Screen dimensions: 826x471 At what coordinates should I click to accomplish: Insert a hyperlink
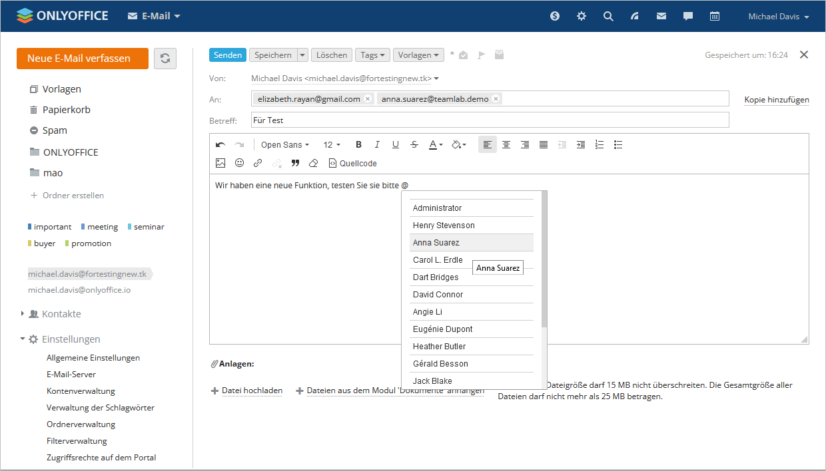(258, 163)
